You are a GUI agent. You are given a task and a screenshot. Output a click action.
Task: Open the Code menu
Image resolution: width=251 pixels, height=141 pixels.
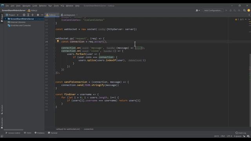point(35,6)
